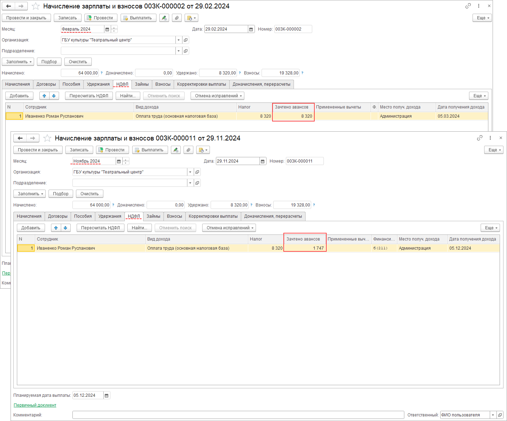Add November document 003К-000011 to favorites
The image size is (507, 421).
(x=47, y=138)
